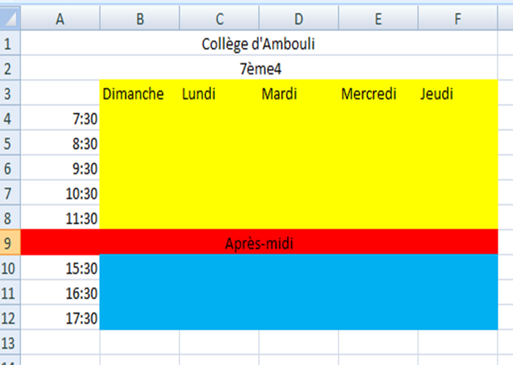Select row 3 header

[x=10, y=93]
